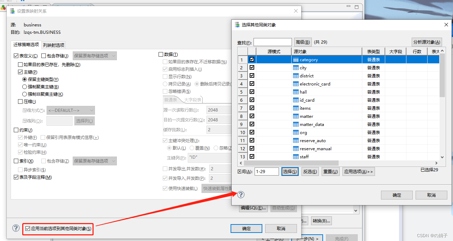Click horizontal scrollbar thumb of table list

click(x=291, y=163)
